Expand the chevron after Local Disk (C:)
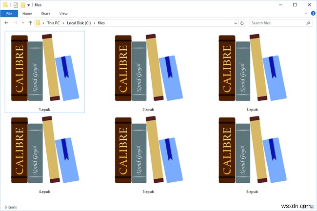 94,23
